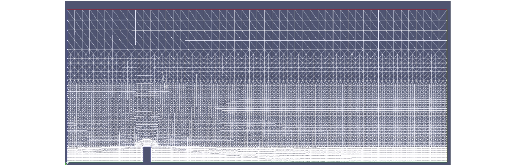Click the coarse triangular mesh region near the top
515x165 pixels.
coord(257,29)
